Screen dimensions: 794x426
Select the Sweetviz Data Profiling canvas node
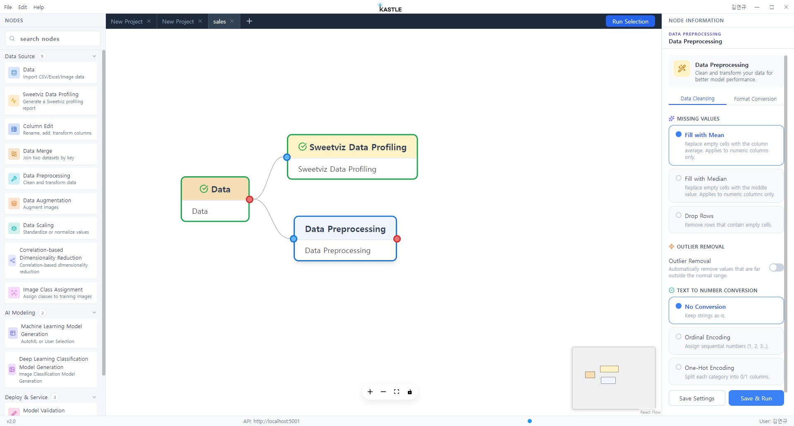tap(352, 157)
